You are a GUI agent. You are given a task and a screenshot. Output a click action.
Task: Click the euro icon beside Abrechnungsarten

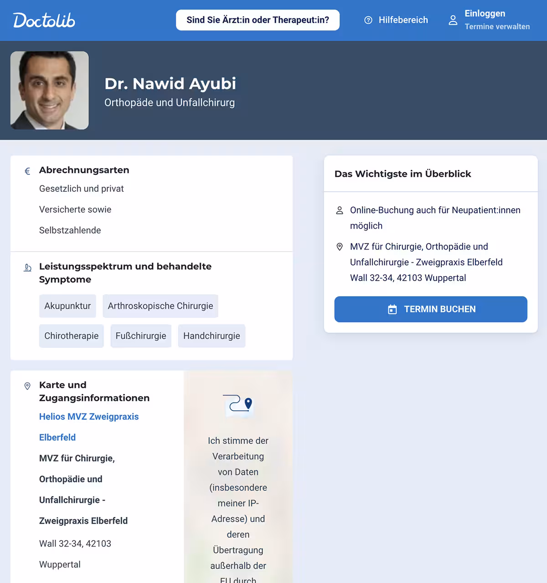click(x=27, y=171)
